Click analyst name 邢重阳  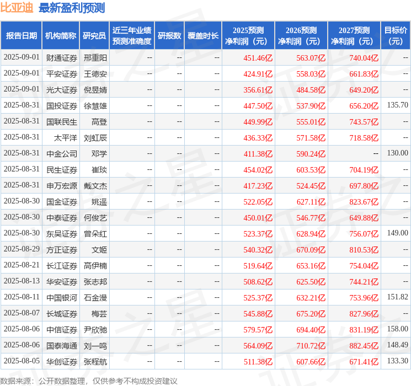95,58
